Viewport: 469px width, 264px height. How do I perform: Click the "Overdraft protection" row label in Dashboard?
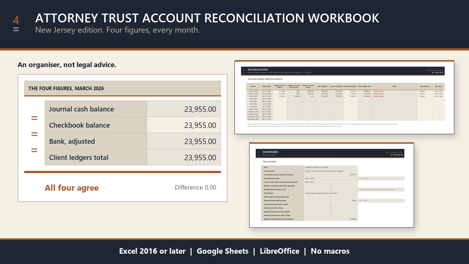(272, 178)
